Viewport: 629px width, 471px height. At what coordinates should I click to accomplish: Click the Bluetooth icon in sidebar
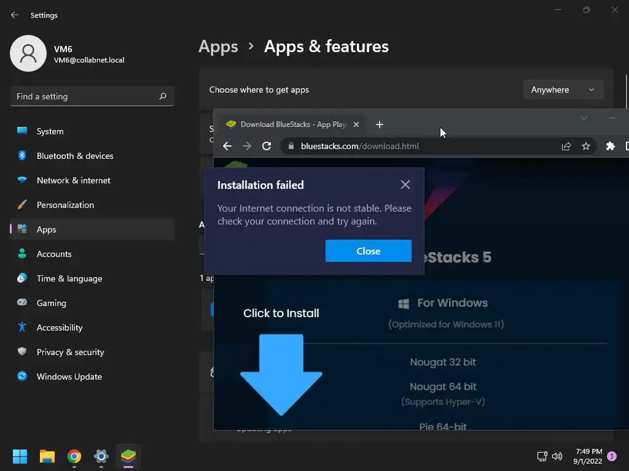tap(22, 155)
